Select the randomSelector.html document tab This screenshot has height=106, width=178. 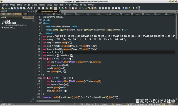[x=49, y=11]
